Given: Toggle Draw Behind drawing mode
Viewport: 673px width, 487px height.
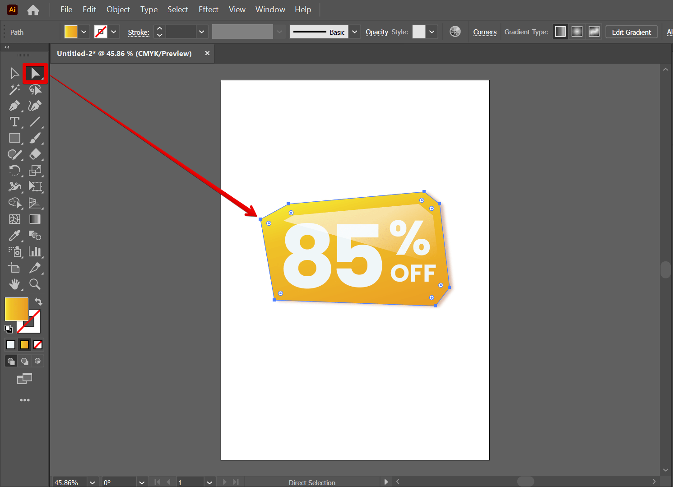Looking at the screenshot, I should 24,361.
